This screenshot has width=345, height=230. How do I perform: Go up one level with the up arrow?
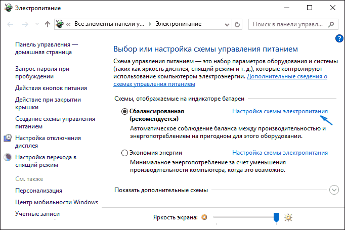point(48,24)
